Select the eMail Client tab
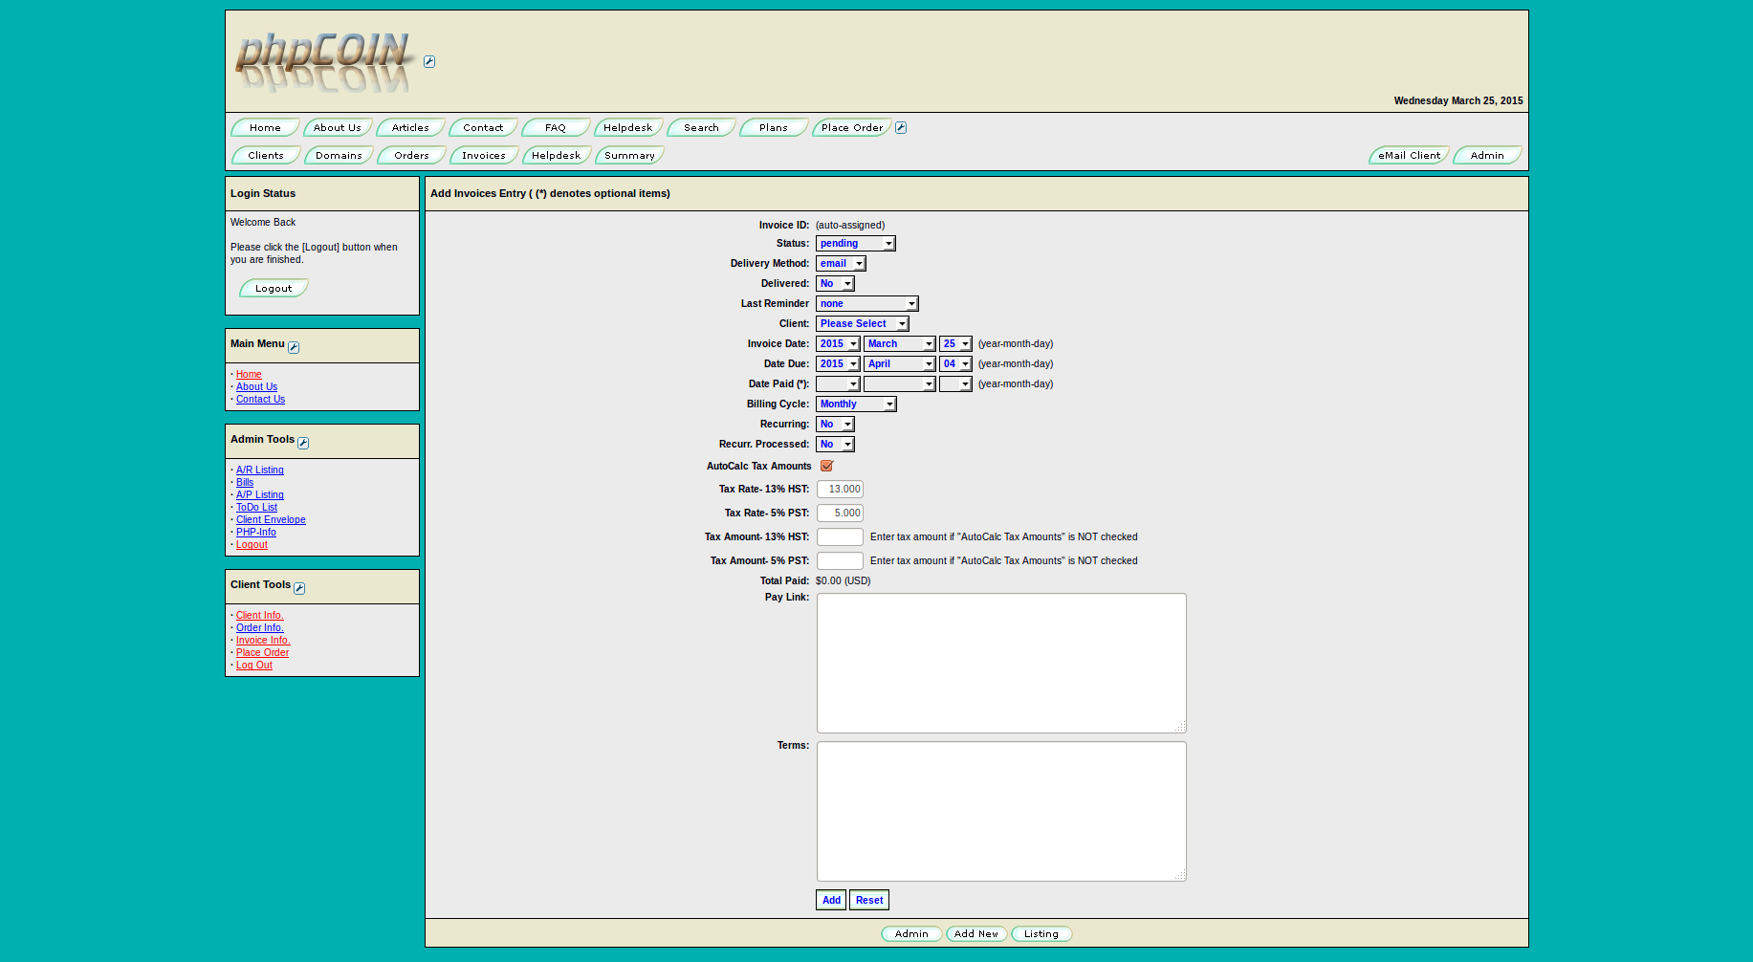 pyautogui.click(x=1408, y=155)
